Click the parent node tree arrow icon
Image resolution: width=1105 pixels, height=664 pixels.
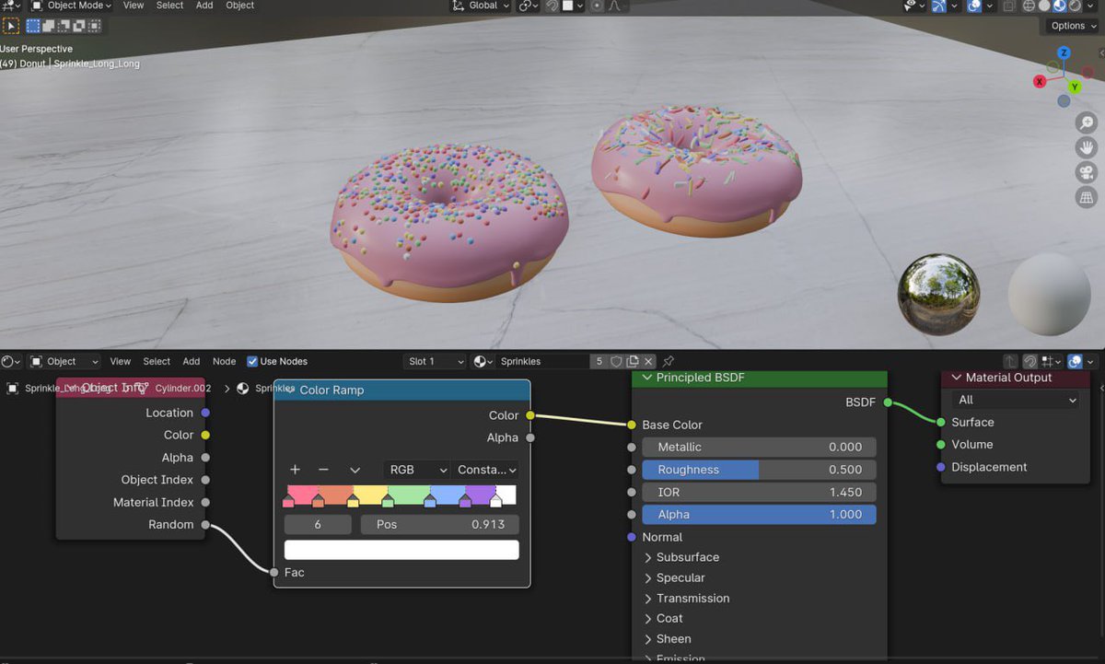1010,361
